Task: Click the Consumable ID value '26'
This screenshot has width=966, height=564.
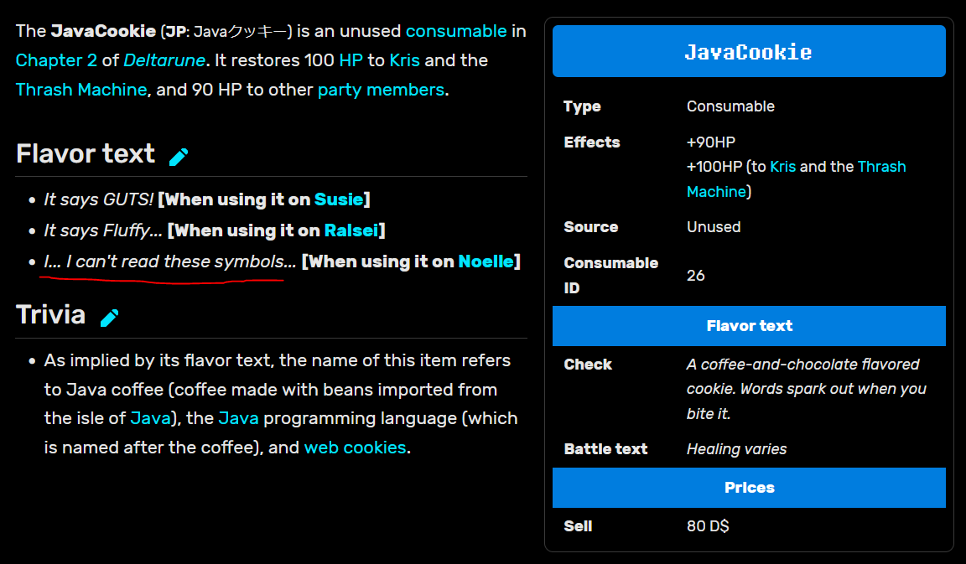Action: click(695, 275)
